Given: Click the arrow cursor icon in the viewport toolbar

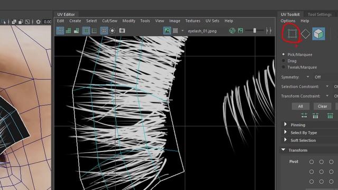Looking at the screenshot, I should point(4,22).
